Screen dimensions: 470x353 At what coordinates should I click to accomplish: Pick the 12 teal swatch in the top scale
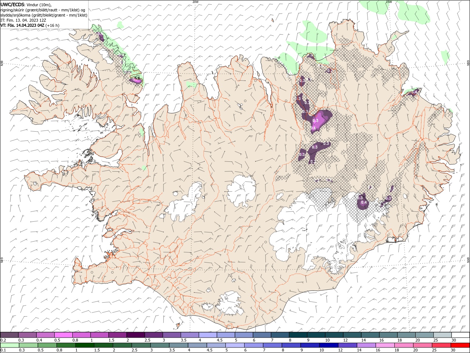(x=352, y=335)
